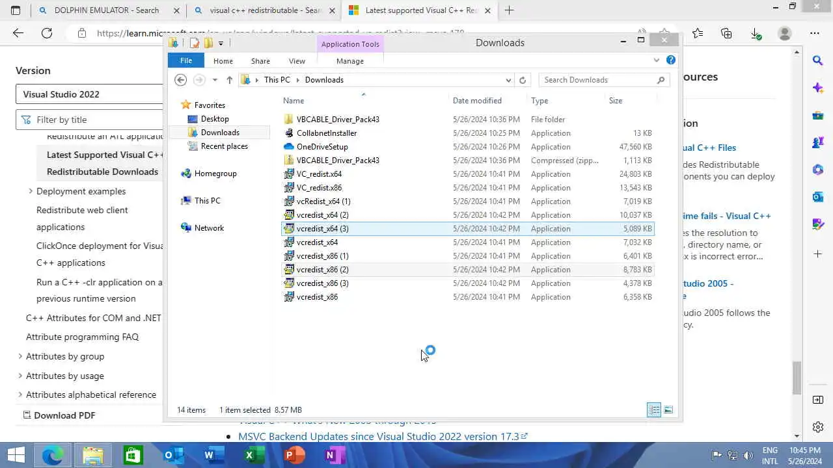Switch to Details view icon in status bar
Image resolution: width=833 pixels, height=468 pixels.
click(654, 409)
